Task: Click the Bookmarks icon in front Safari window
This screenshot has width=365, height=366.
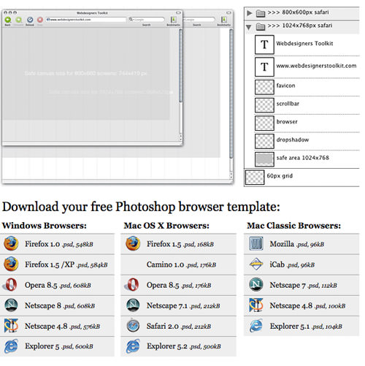Action: click(x=174, y=20)
